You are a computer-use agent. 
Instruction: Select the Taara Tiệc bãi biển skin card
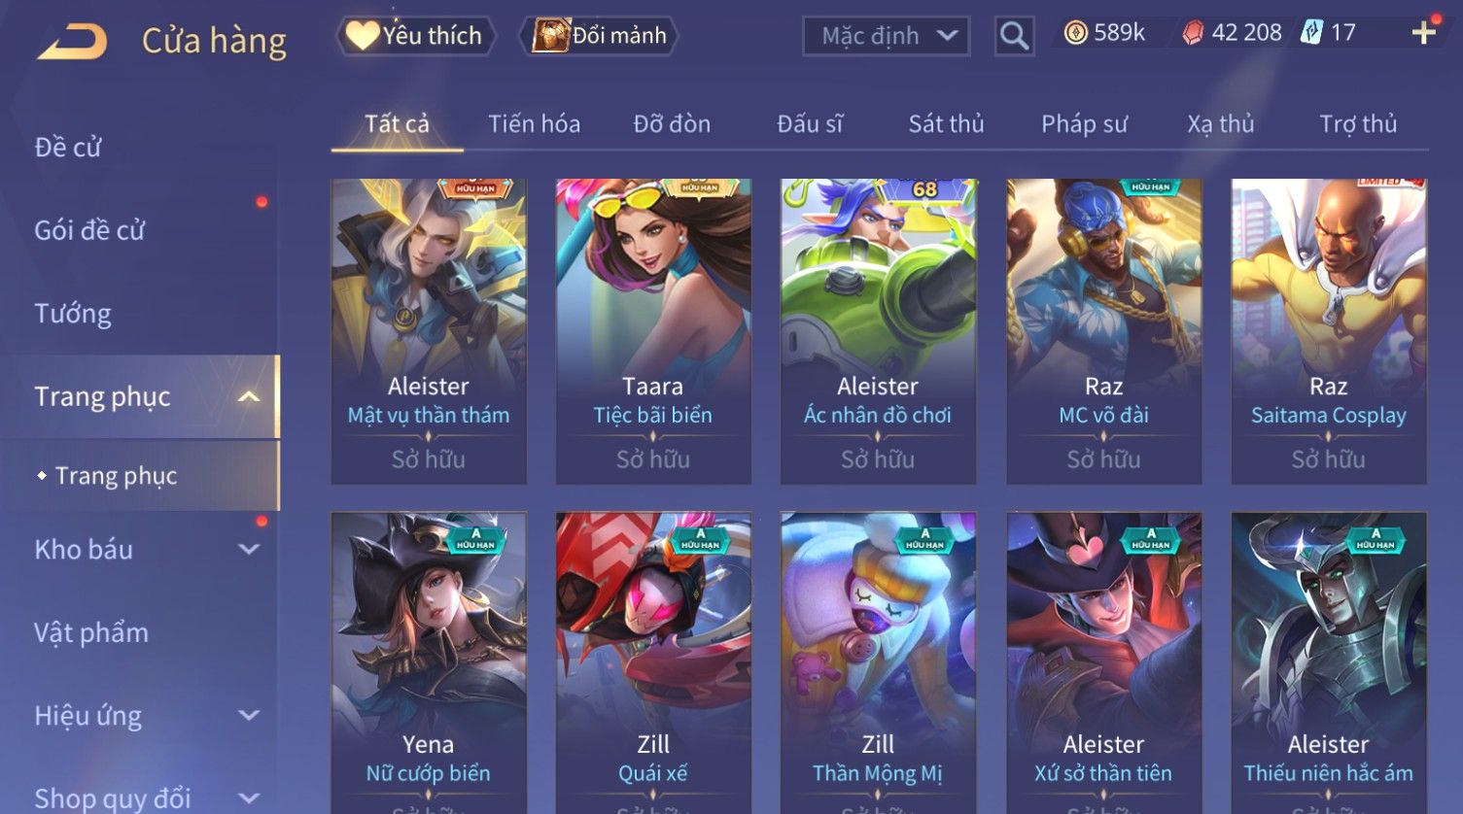pyautogui.click(x=653, y=330)
